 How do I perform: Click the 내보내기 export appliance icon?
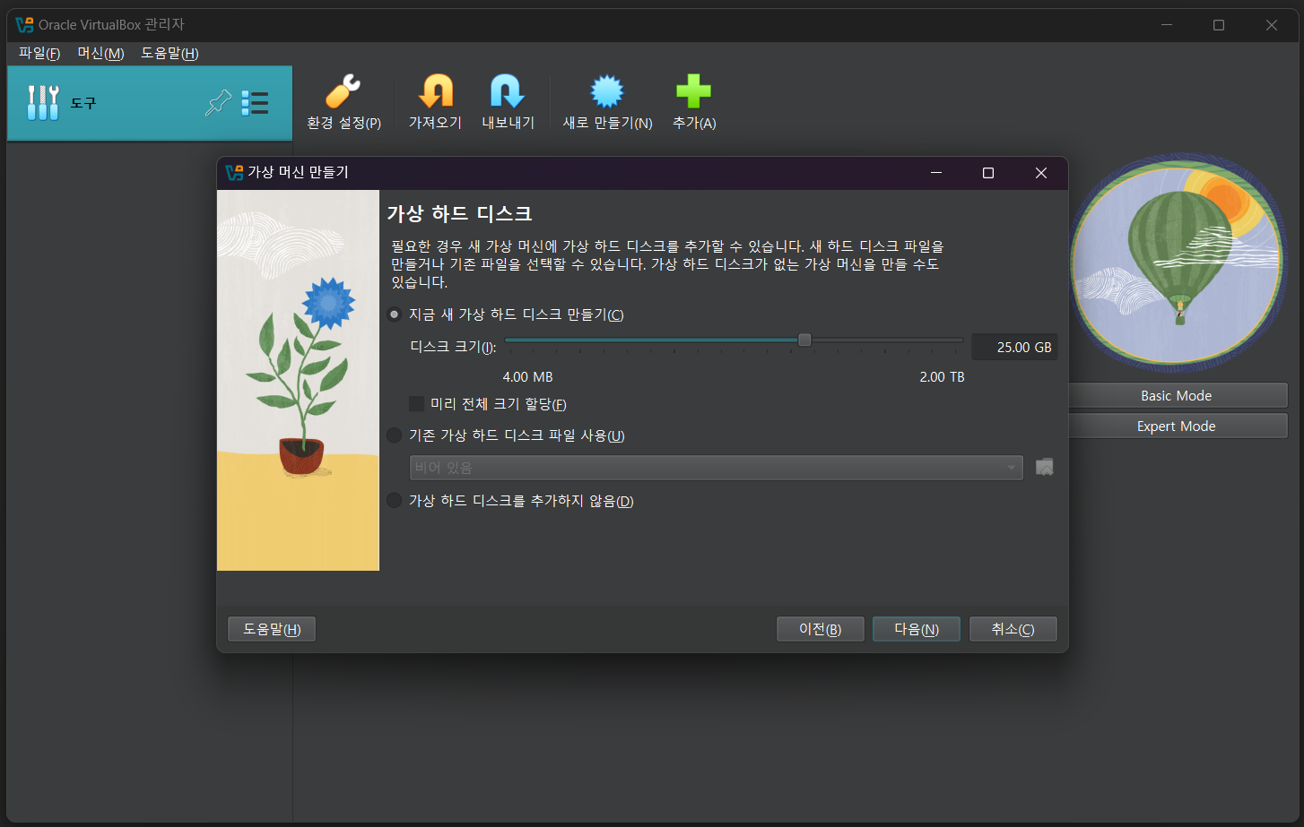click(508, 91)
